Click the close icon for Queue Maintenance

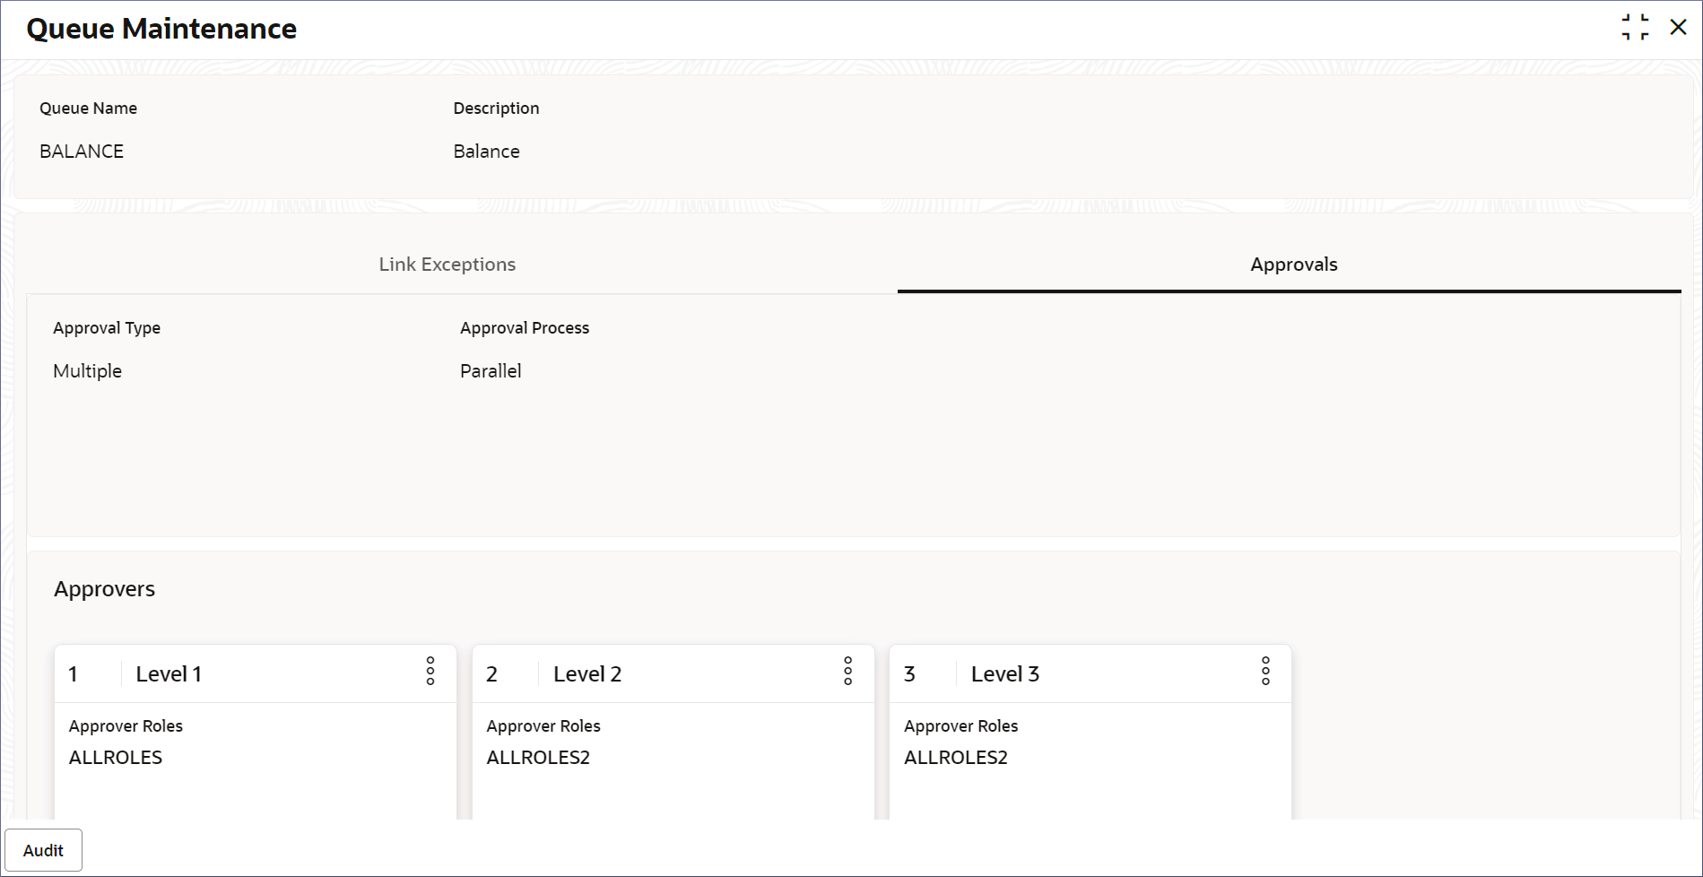pos(1678,28)
